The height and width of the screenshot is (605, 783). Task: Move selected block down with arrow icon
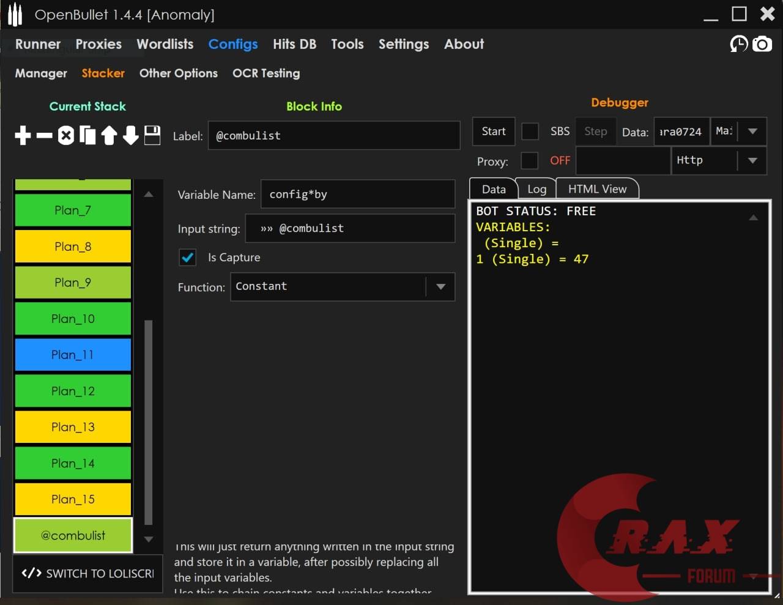[x=130, y=135]
